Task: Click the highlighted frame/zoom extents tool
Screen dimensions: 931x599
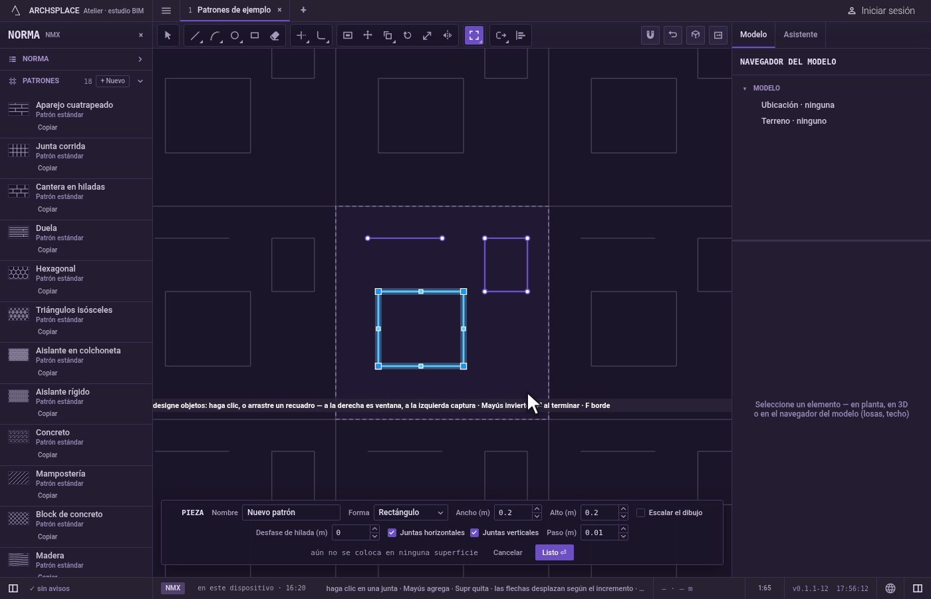Action: point(474,35)
